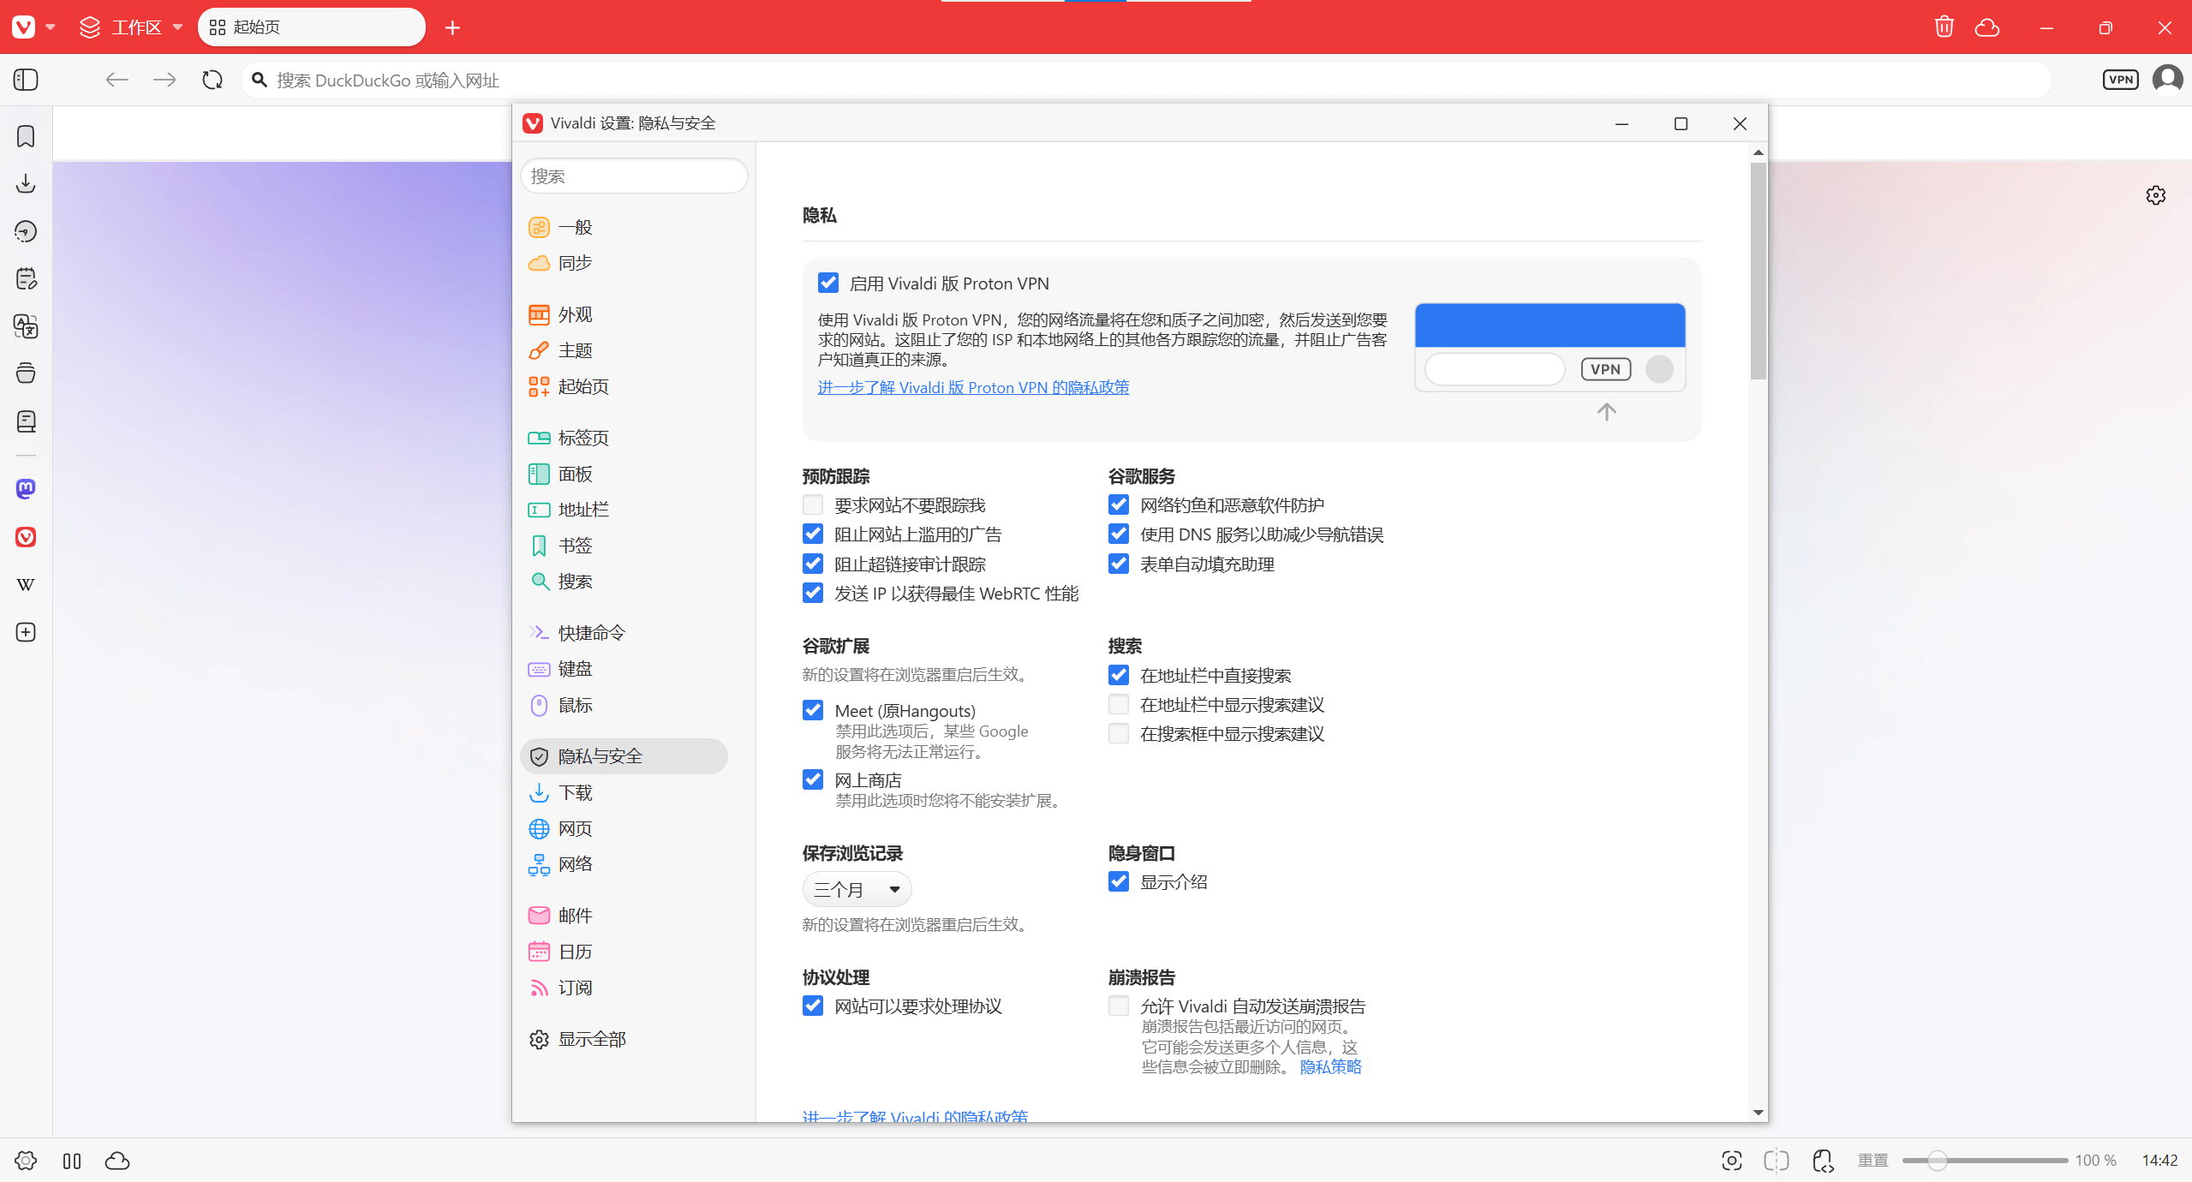Switch to the 外观 settings section
This screenshot has width=2192, height=1182.
575,314
